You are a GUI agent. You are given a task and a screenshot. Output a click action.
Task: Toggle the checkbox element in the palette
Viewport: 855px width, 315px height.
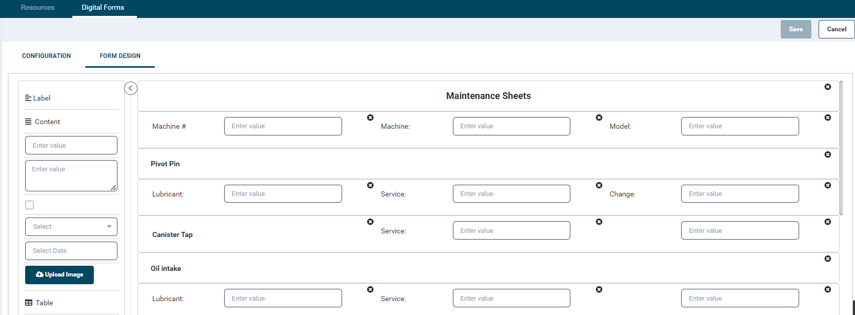30,205
